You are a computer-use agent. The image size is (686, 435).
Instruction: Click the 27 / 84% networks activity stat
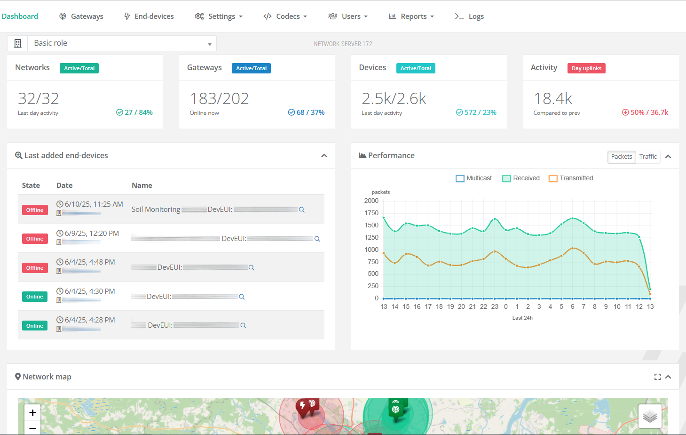[134, 112]
